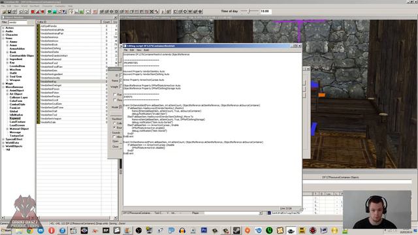Viewport: 418px width, 235px height.
Task: Expand the Audio tree category
Action: (3, 31)
